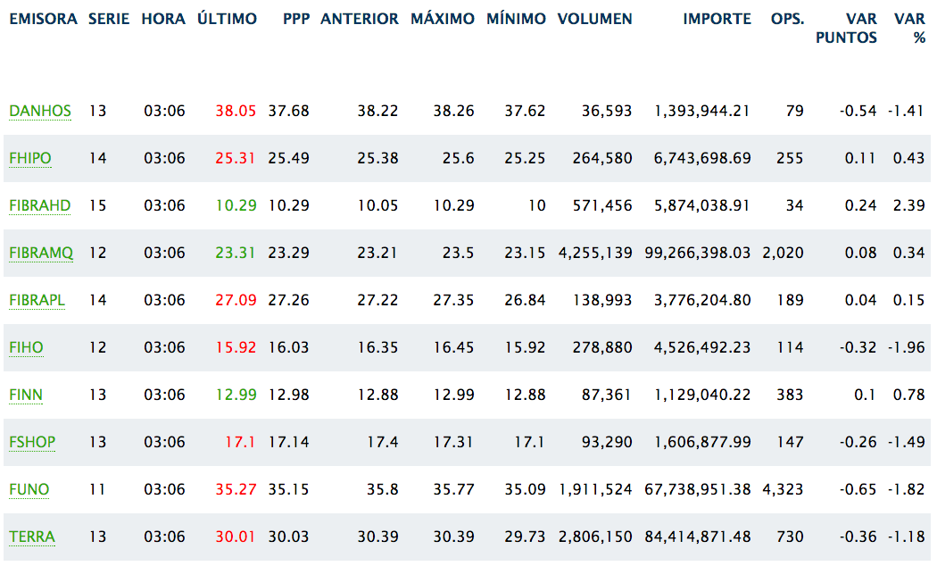Select FIHO percent change -1.96

coord(906,347)
